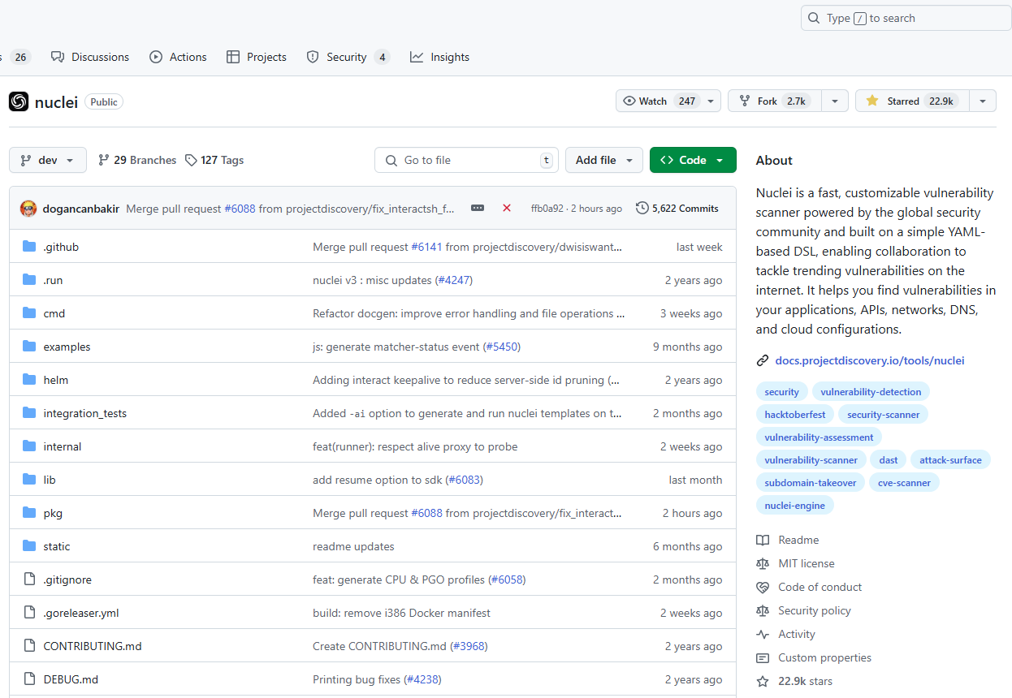
Task: Toggle the Starred button
Action: coord(912,101)
